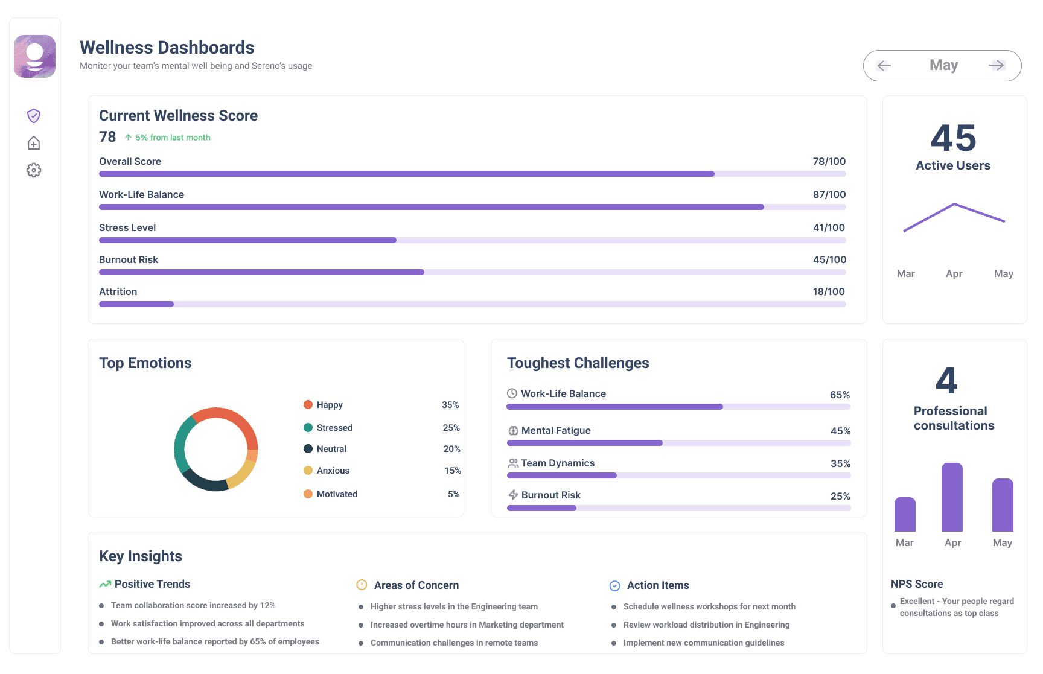Click the Attrition progress bar

473,304
